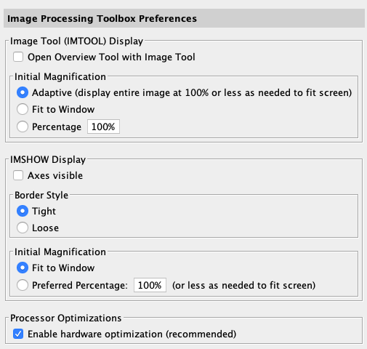367x349 pixels.
Task: Click the Preferred Percentage 100% input field
Action: click(x=150, y=285)
